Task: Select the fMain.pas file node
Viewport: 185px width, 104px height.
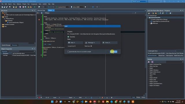Action: pyautogui.click(x=155, y=23)
